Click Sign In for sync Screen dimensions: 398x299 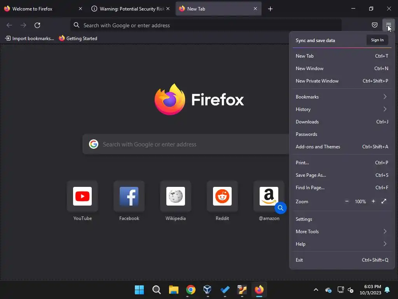[377, 40]
